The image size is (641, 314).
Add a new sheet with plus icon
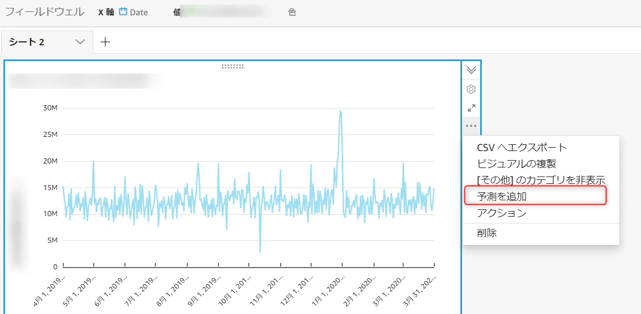pyautogui.click(x=105, y=42)
